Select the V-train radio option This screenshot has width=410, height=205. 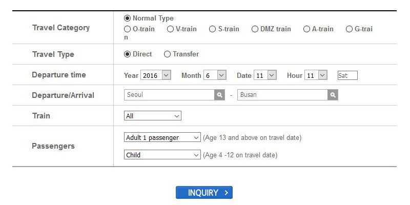(171, 29)
